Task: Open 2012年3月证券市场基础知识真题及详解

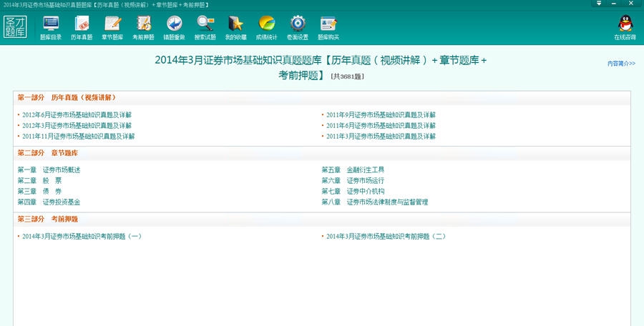Action: pos(77,126)
